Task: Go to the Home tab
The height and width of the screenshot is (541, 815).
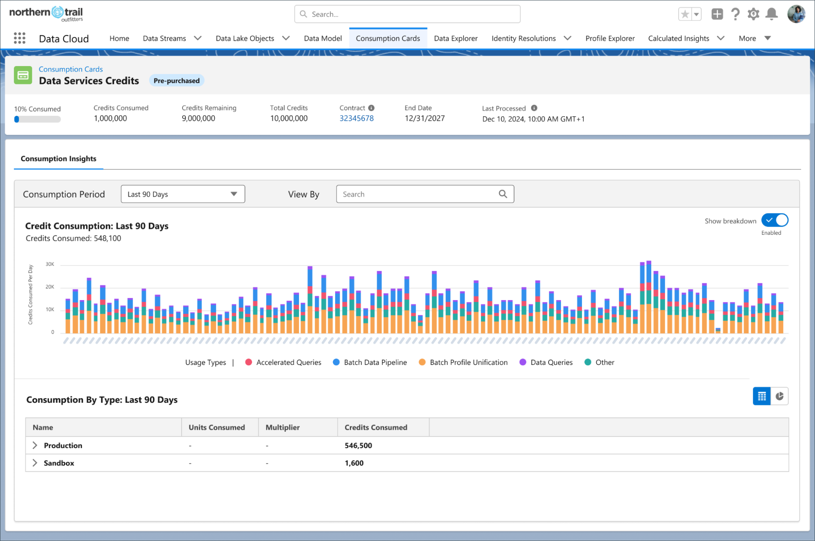Action: pyautogui.click(x=119, y=38)
